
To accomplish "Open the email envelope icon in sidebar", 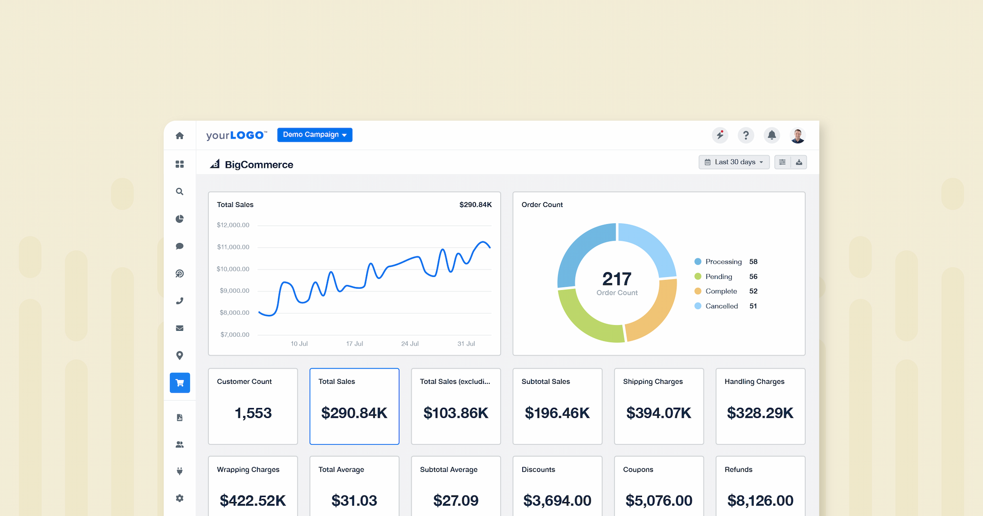I will point(180,328).
